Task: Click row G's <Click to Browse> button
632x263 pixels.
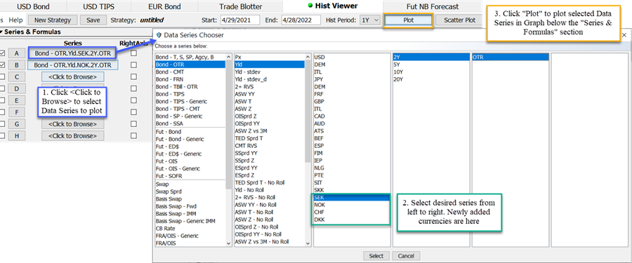Action: tap(72, 124)
